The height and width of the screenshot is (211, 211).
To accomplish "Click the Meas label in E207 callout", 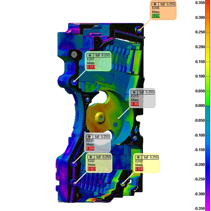I will (x=90, y=63).
